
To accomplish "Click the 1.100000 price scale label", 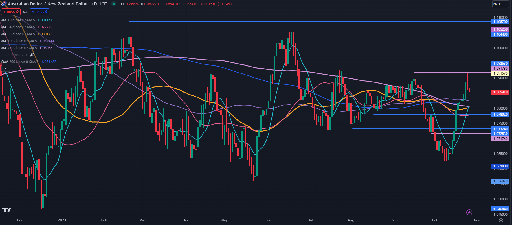I will (500, 48).
